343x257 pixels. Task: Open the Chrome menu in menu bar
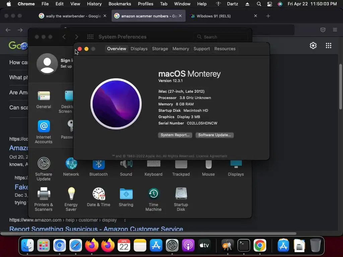click(x=26, y=4)
